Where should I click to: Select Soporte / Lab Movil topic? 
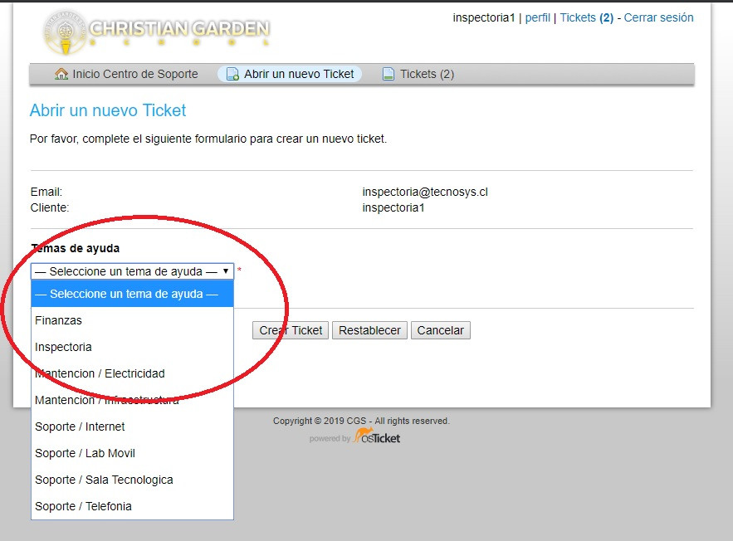pos(85,453)
